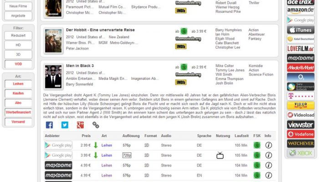Toggle the Reduziert filter
319x182 pixels.
(18, 35)
